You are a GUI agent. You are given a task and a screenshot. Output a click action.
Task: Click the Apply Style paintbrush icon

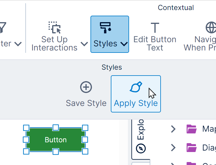coord(136,87)
